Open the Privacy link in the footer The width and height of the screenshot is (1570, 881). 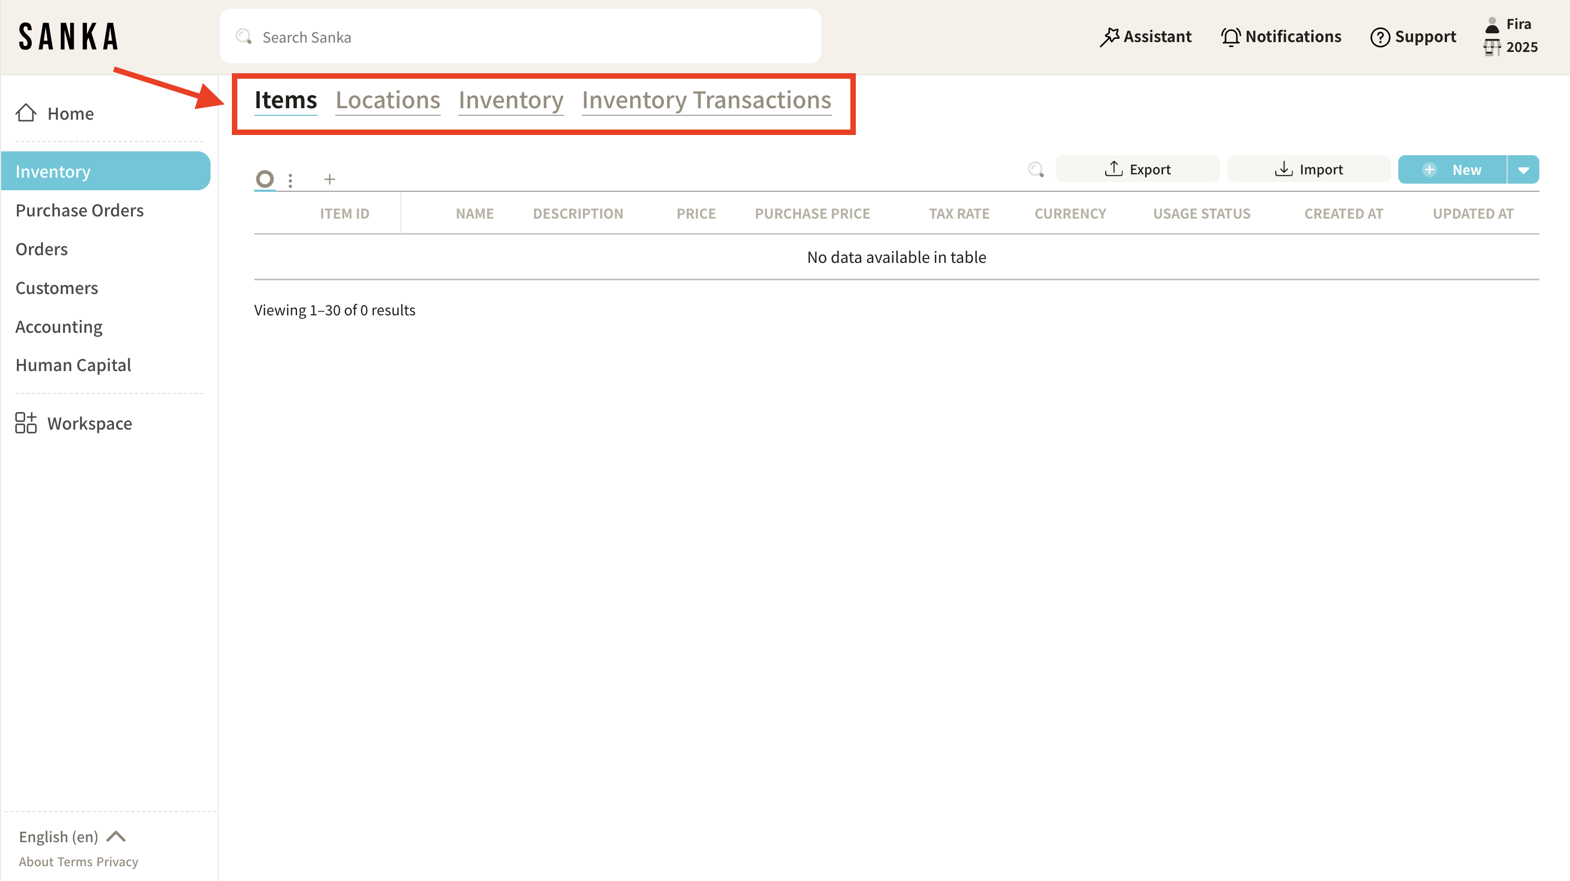117,861
